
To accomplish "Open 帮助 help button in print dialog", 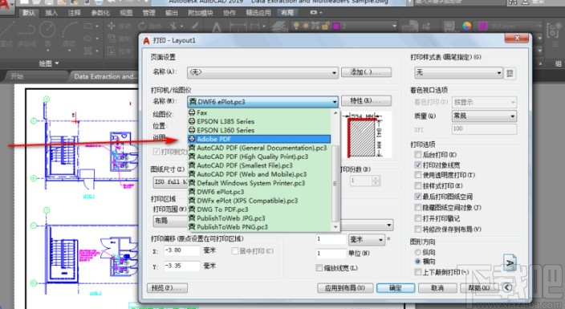I will (478, 288).
